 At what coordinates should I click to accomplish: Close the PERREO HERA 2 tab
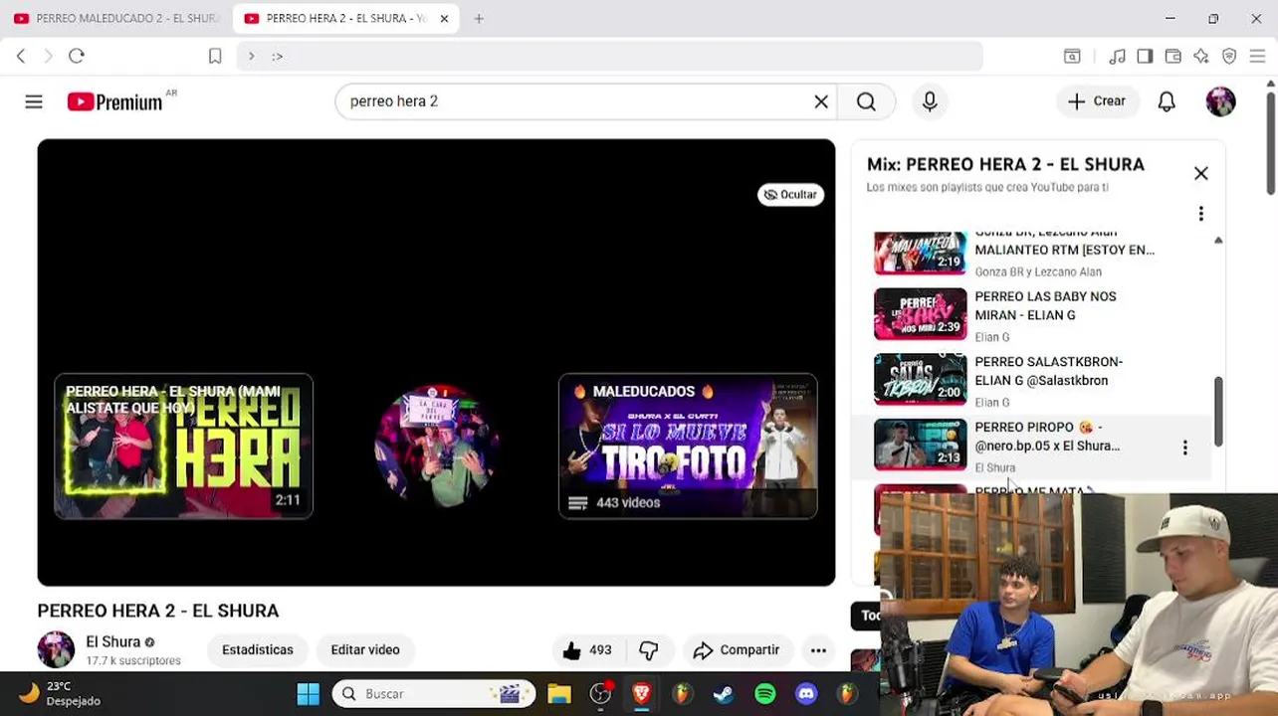point(444,18)
